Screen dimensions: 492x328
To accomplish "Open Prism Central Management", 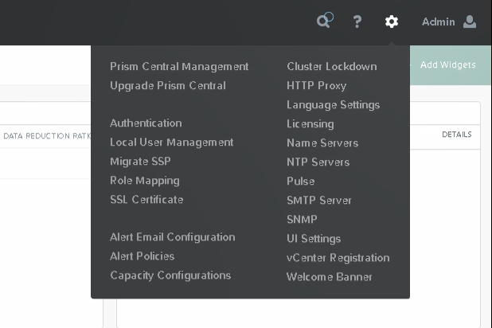I will (x=179, y=67).
